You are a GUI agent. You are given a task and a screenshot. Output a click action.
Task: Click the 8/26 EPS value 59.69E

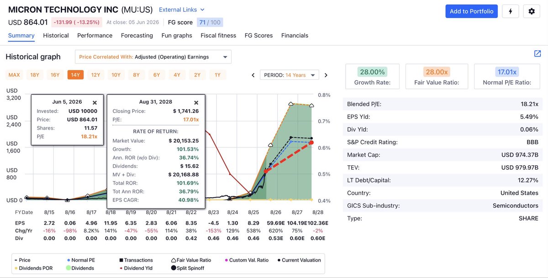click(x=275, y=223)
